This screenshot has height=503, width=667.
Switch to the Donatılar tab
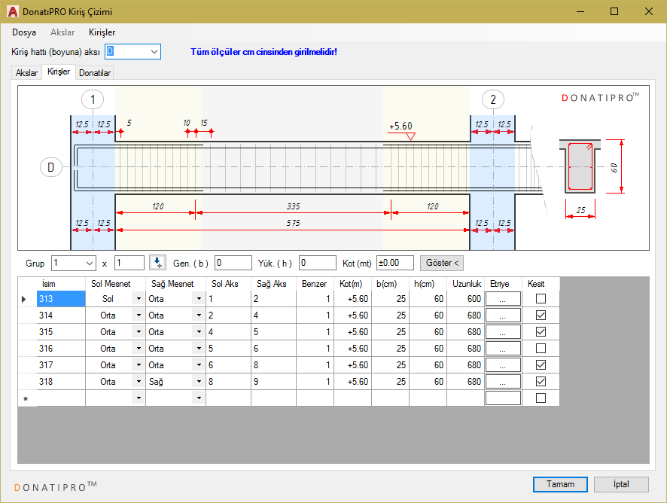[x=95, y=73]
